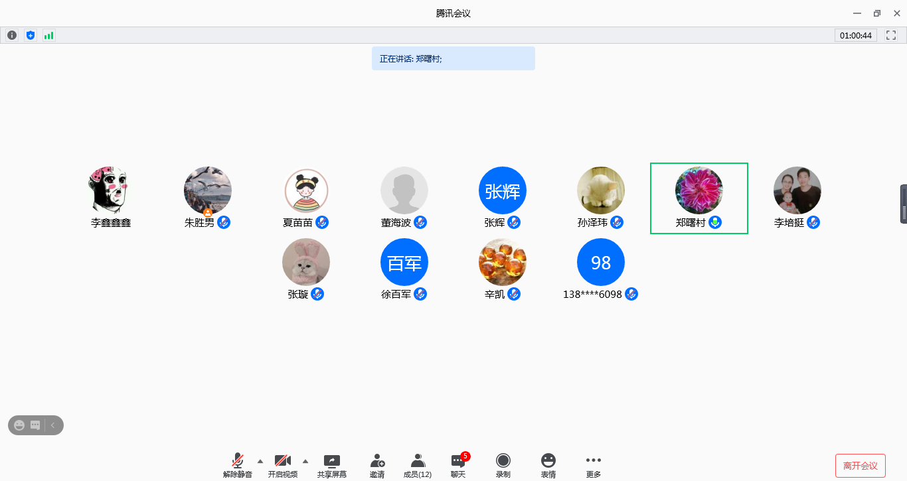This screenshot has height=481, width=907.
Task: Select 郑曙村's flower avatar
Action: click(699, 190)
